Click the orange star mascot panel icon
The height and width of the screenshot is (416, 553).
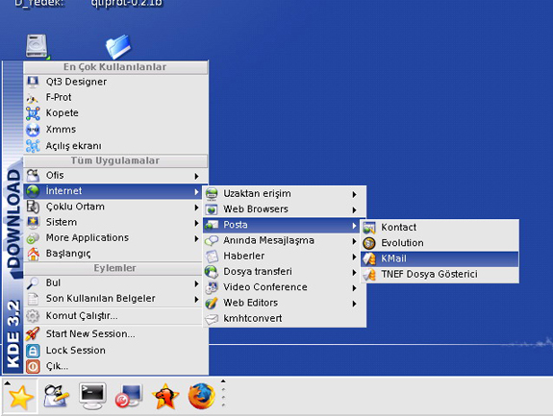[165, 396]
